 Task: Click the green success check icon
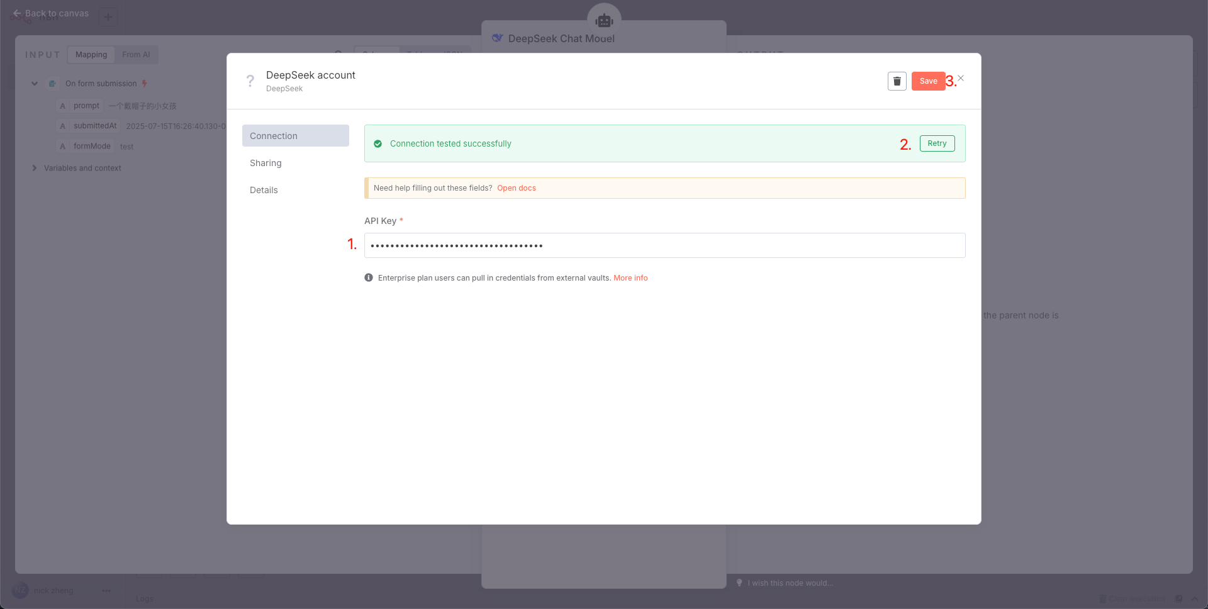pyautogui.click(x=378, y=143)
